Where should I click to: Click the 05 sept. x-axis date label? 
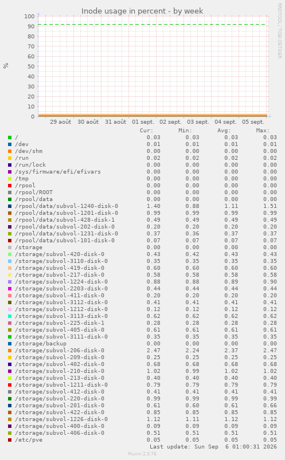(253, 122)
